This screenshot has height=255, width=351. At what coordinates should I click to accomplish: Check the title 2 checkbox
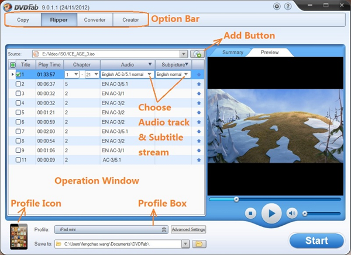[18, 84]
